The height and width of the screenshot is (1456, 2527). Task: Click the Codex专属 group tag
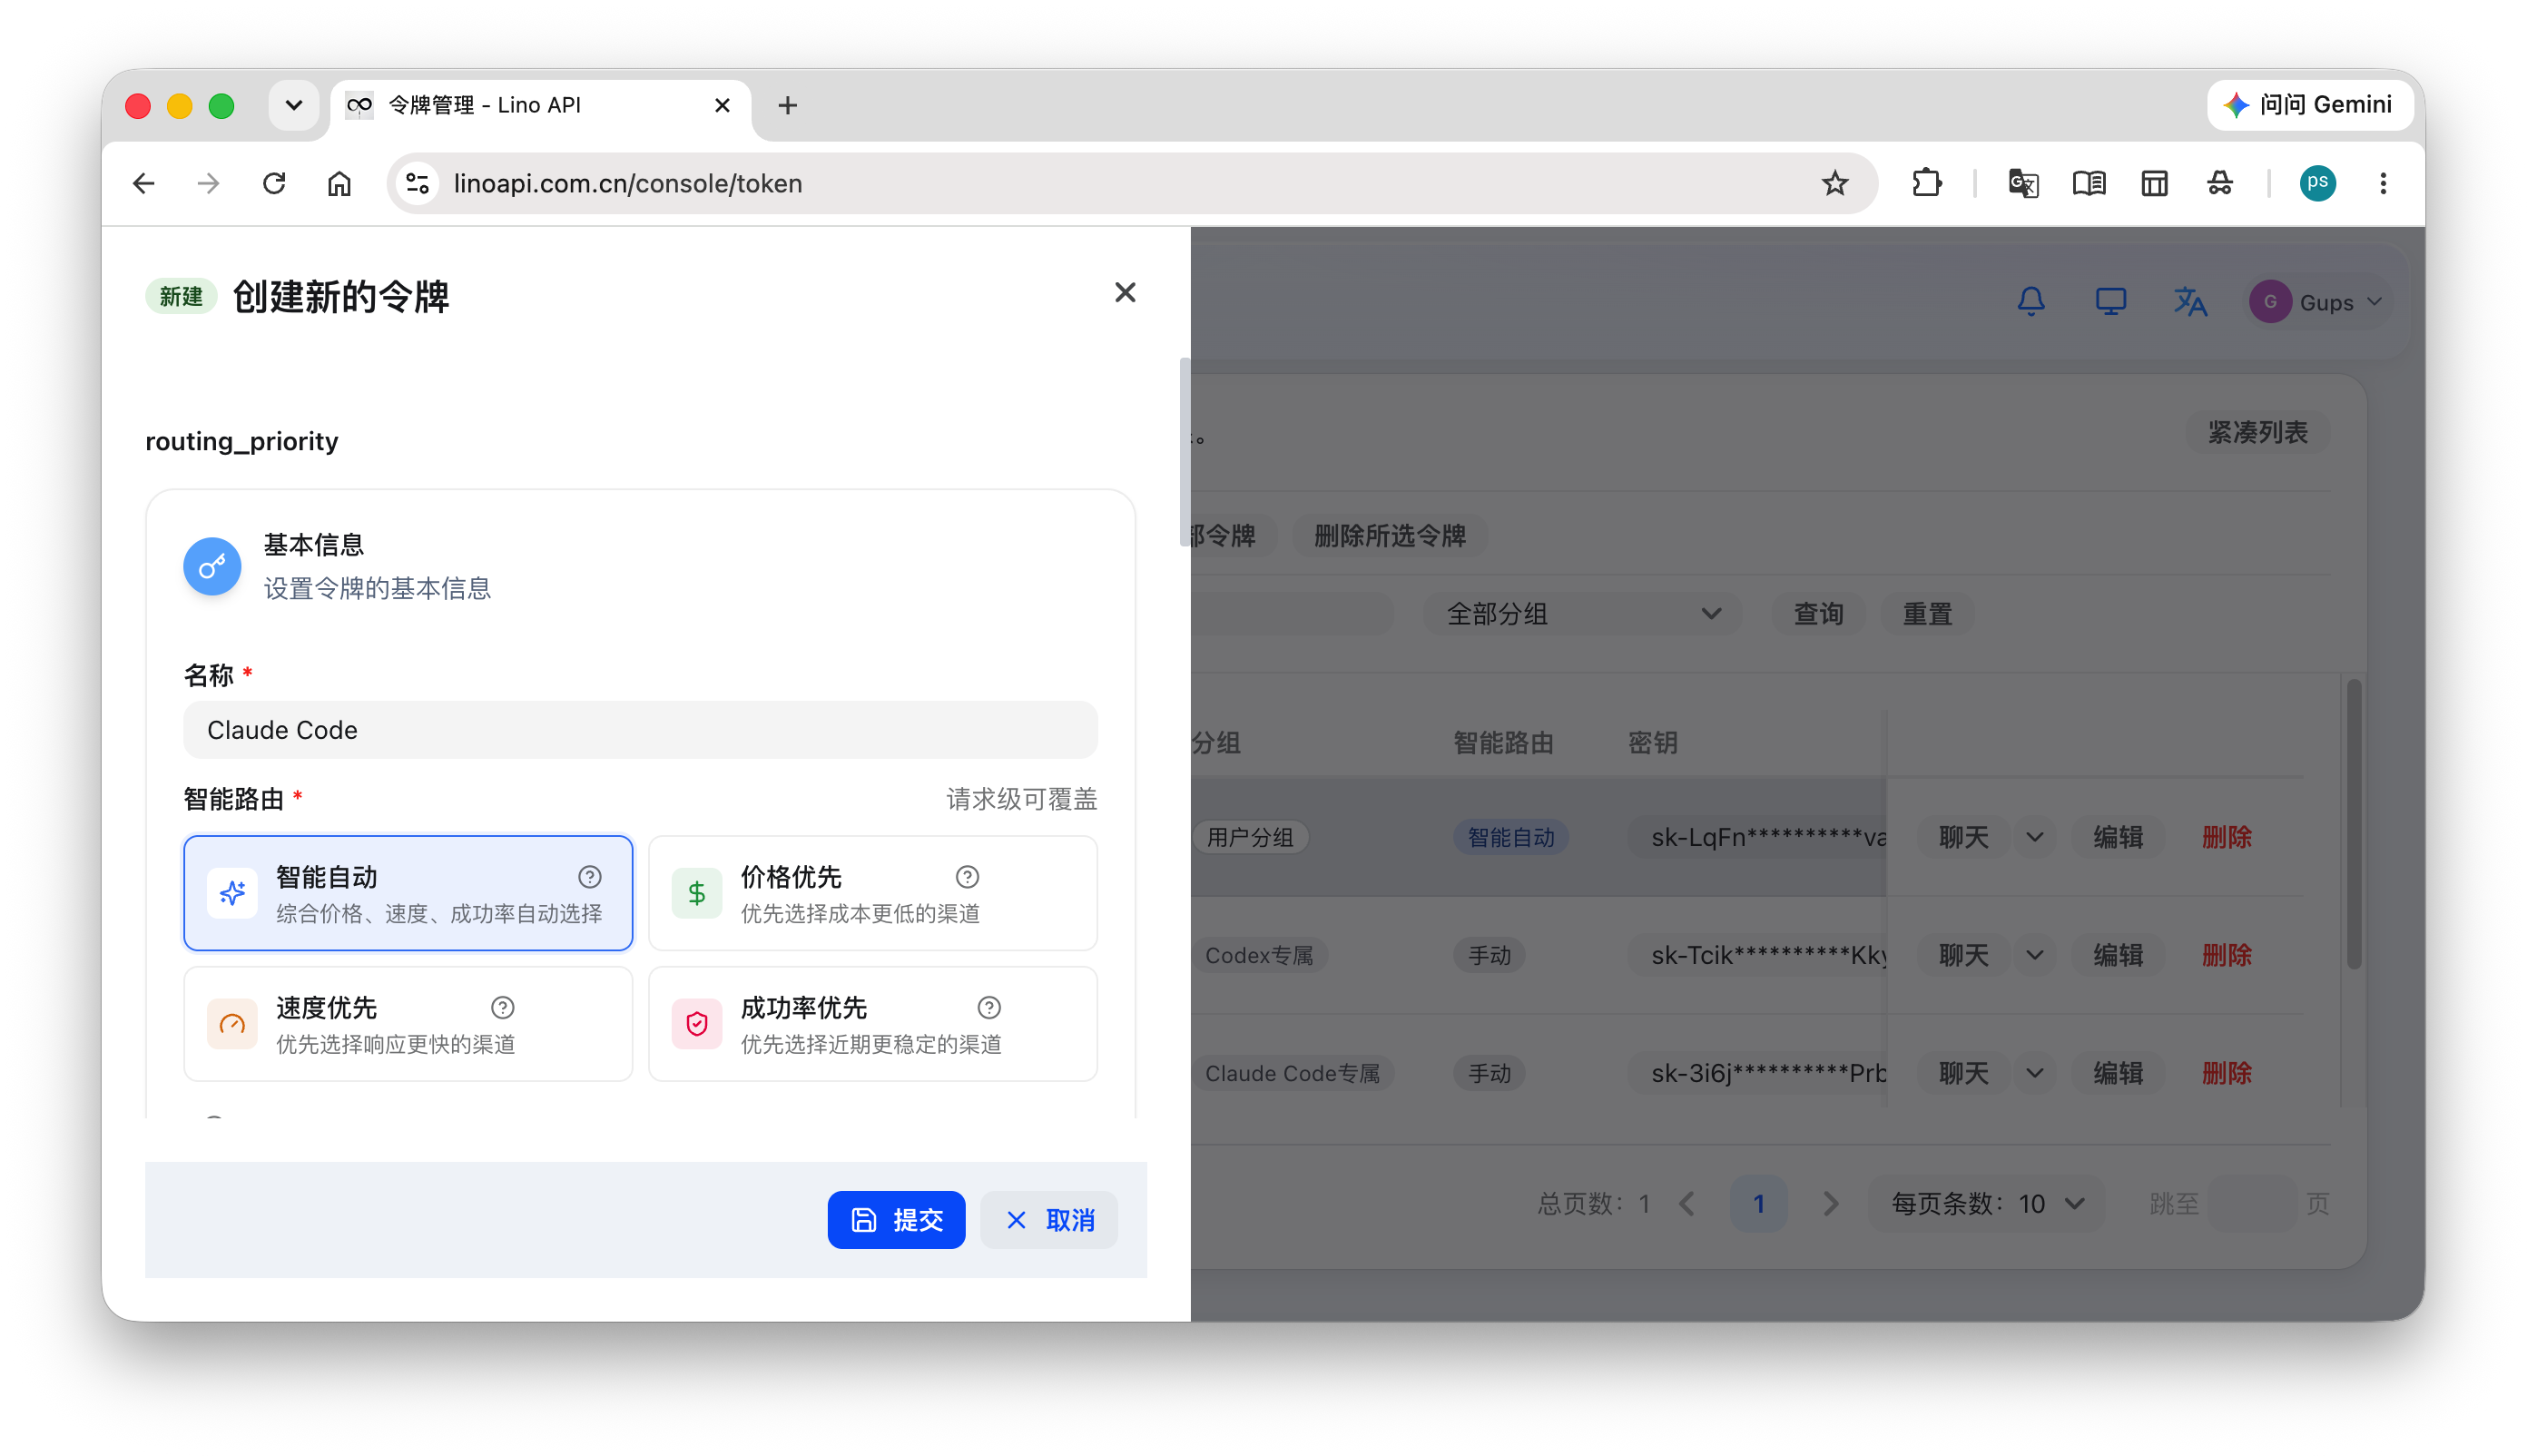coord(1259,955)
